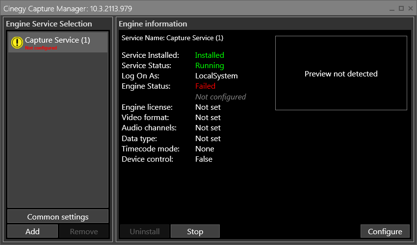Image resolution: width=417 pixels, height=245 pixels.
Task: Click the 'Device control:' label
Action: (147, 159)
